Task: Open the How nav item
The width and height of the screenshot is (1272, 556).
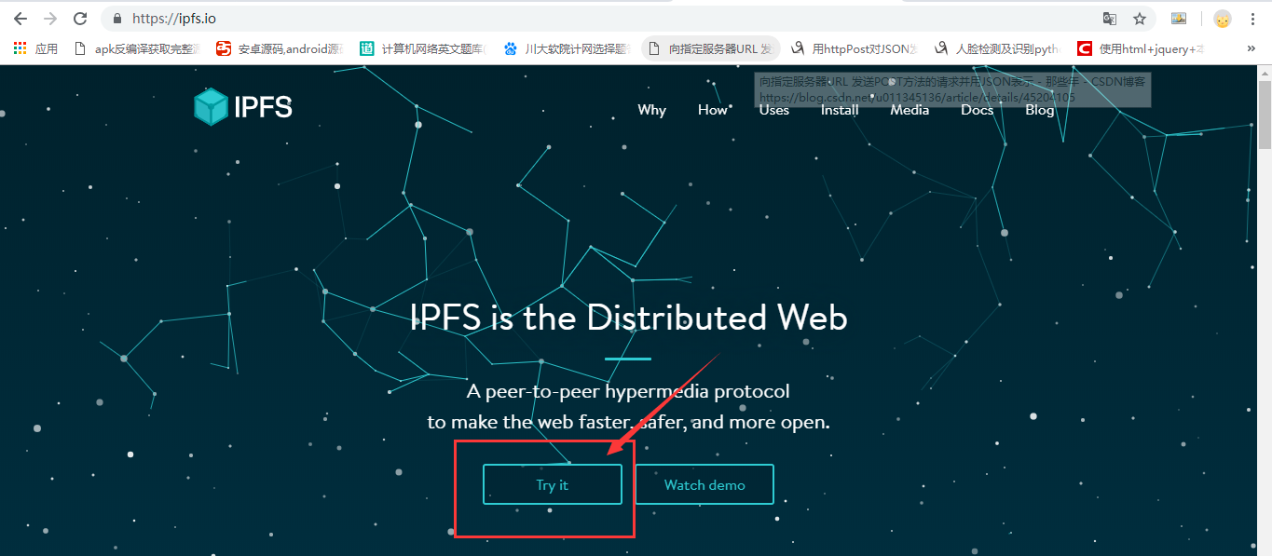Action: point(713,110)
